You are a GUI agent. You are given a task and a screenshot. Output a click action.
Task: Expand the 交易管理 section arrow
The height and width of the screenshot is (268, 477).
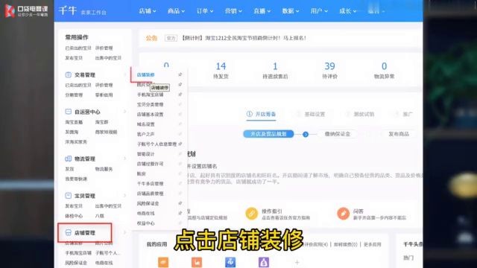tap(124, 74)
